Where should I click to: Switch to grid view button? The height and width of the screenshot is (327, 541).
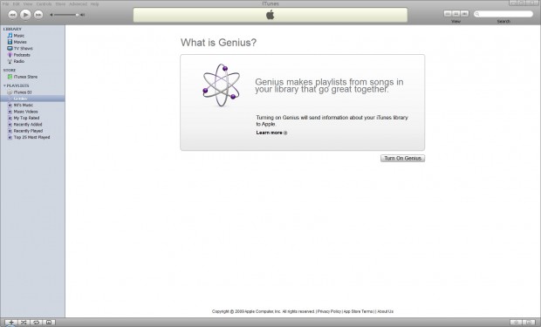coord(456,13)
